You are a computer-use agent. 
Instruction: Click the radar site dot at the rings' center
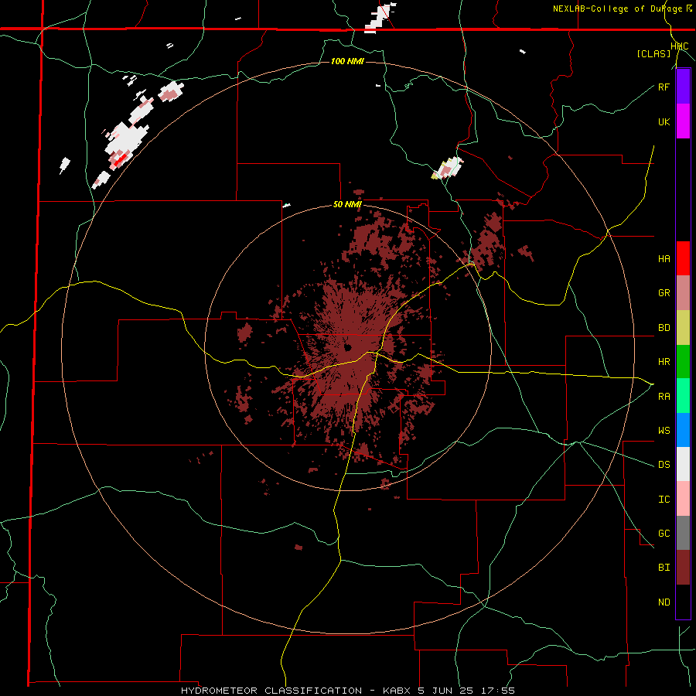pyautogui.click(x=347, y=347)
